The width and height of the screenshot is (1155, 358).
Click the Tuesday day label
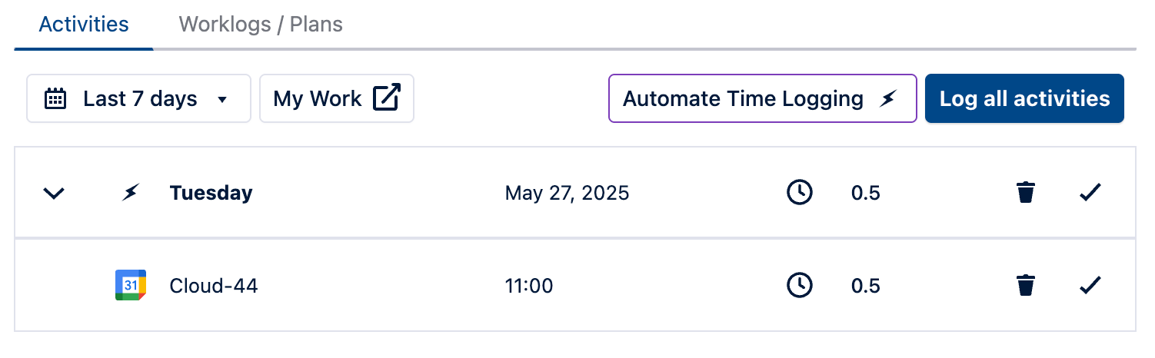tap(211, 193)
